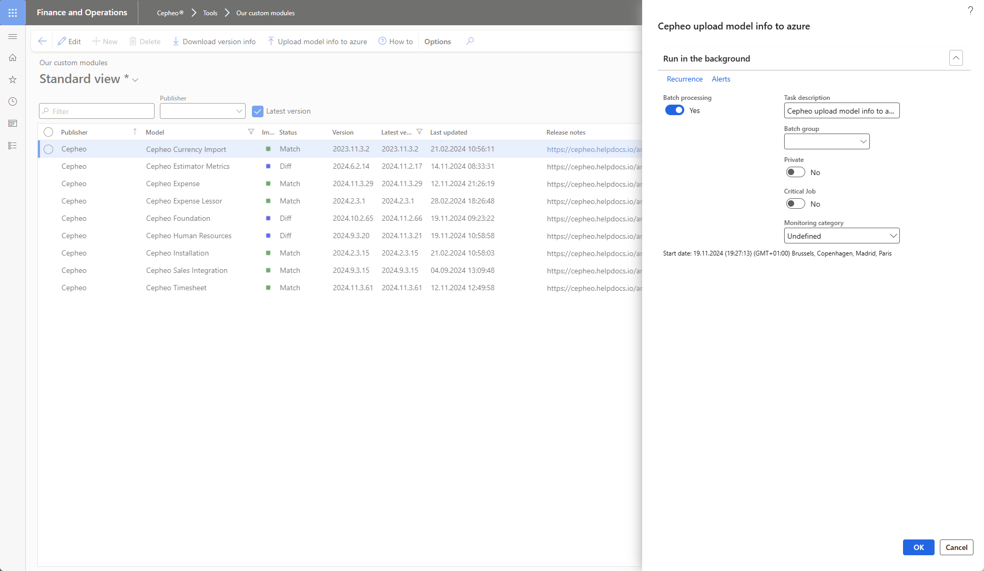The height and width of the screenshot is (571, 984).
Task: Uncheck the Latest version checkbox
Action: [258, 111]
